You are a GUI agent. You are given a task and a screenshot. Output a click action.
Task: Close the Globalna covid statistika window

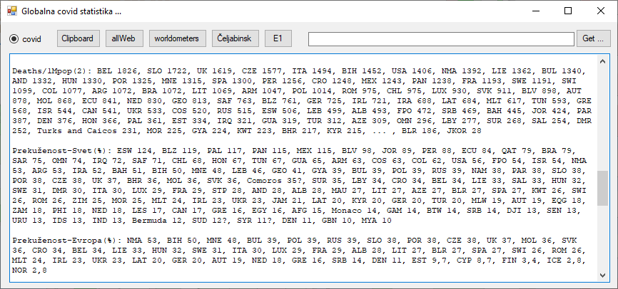click(601, 11)
